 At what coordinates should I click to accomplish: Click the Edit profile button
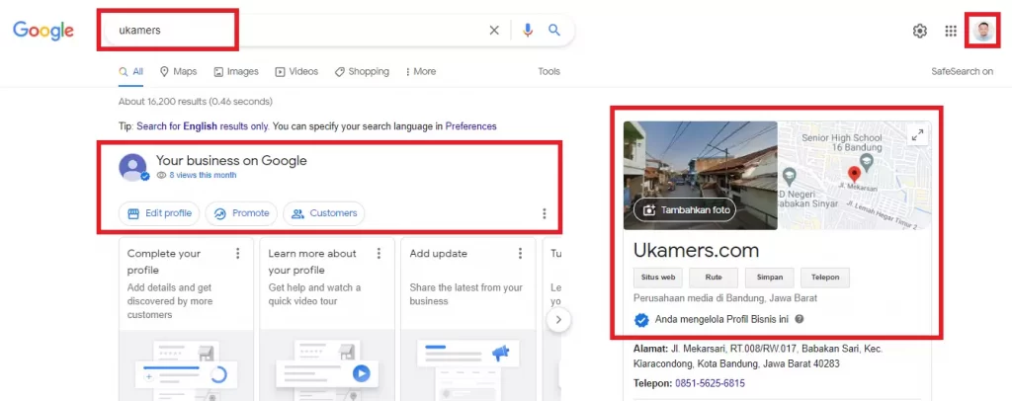point(159,213)
